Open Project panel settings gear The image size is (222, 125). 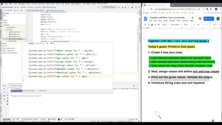22,10
